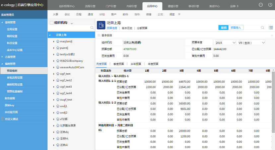Click the house icon of maojiandj
The width and height of the screenshot is (275, 150).
58,41
